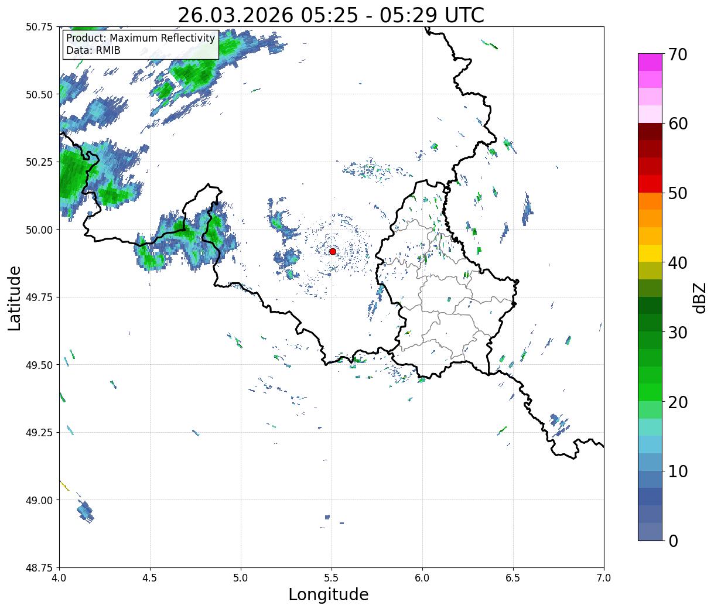The width and height of the screenshot is (714, 609).
Task: Select the 'Product: Maximum Reflectivity' label
Action: tap(141, 38)
